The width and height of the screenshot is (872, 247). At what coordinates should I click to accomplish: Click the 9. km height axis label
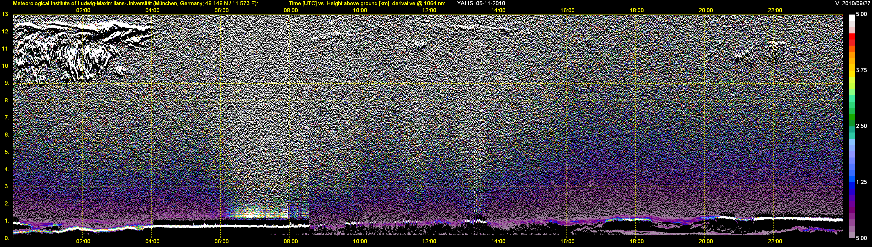tap(7, 83)
